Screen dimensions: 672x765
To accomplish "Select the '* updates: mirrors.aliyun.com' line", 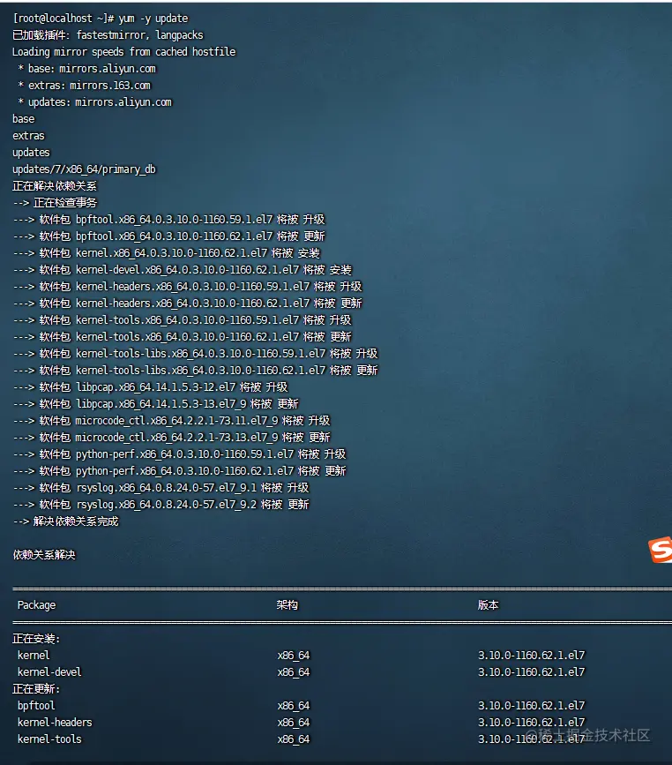I will coord(94,102).
